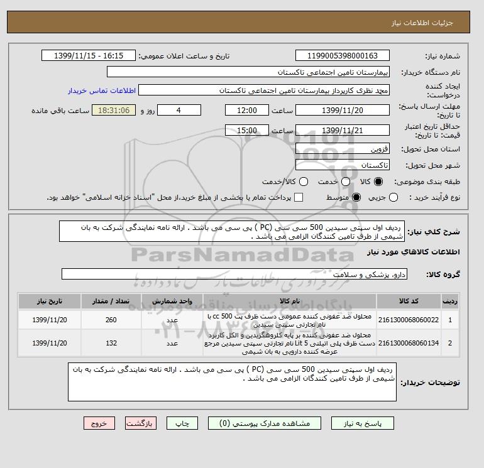This screenshot has height=468, width=484.
Task: Click the چاپ print button
Action: click(x=182, y=423)
